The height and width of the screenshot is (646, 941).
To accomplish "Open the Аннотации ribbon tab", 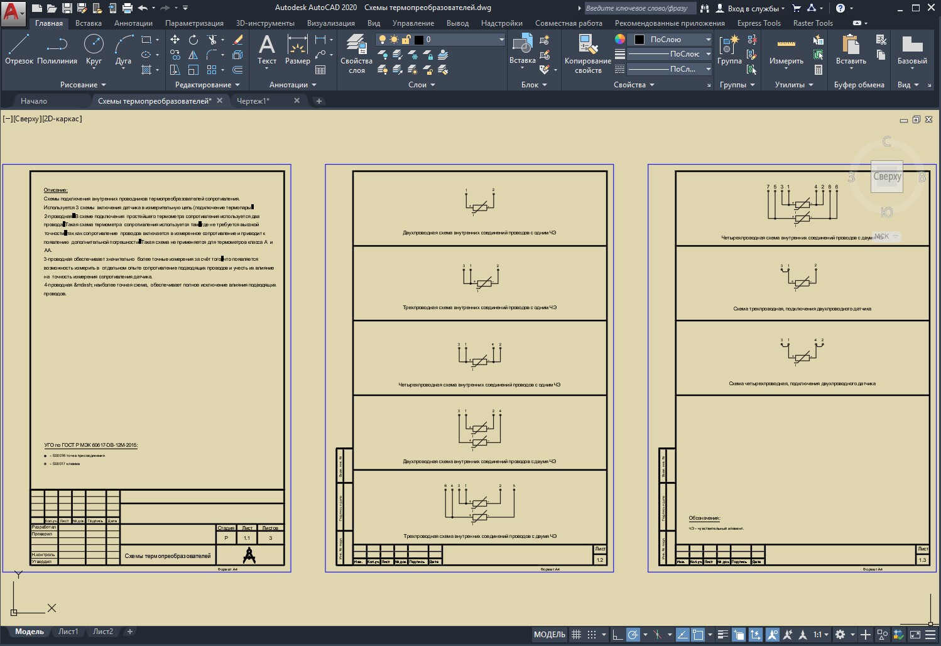I will tap(133, 23).
